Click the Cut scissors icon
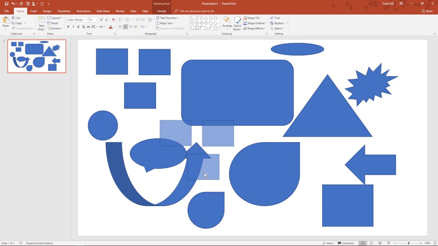 (13, 18)
